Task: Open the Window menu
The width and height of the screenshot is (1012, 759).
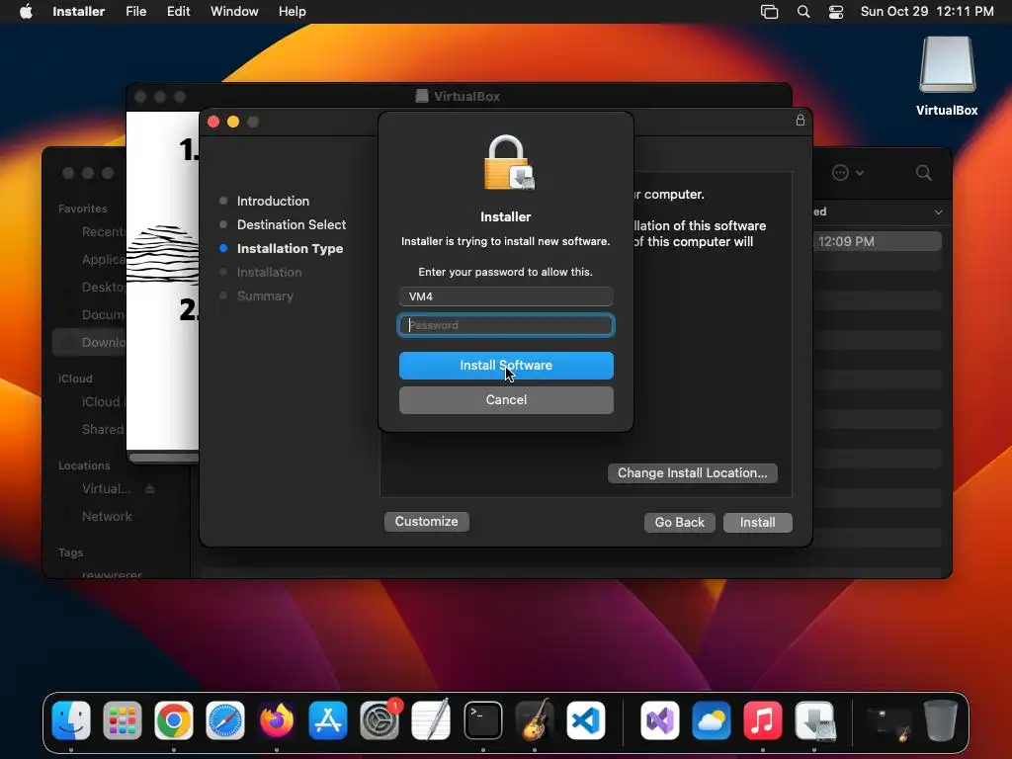Action: (x=234, y=12)
